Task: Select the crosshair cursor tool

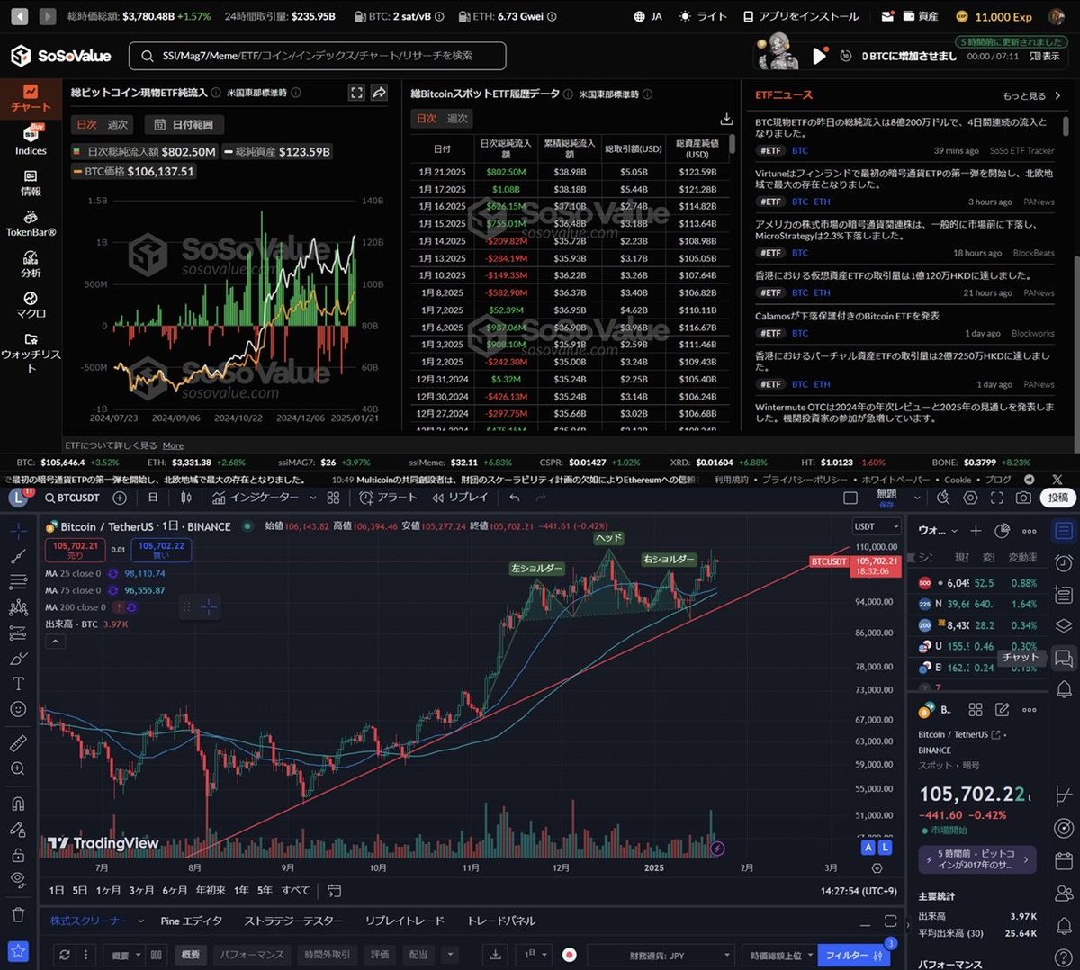Action: coord(18,531)
